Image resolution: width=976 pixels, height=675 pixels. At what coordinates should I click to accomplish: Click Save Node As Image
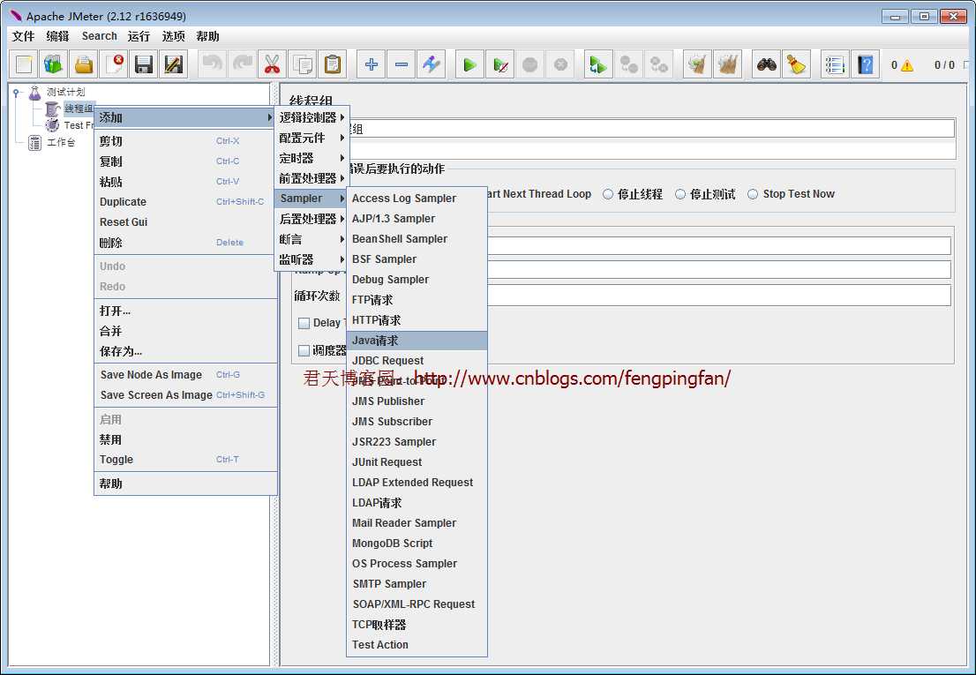[184, 374]
